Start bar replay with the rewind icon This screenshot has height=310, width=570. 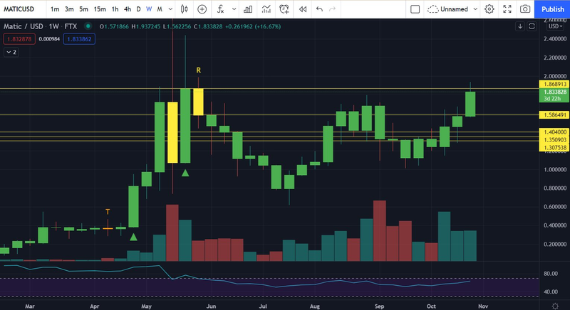302,9
